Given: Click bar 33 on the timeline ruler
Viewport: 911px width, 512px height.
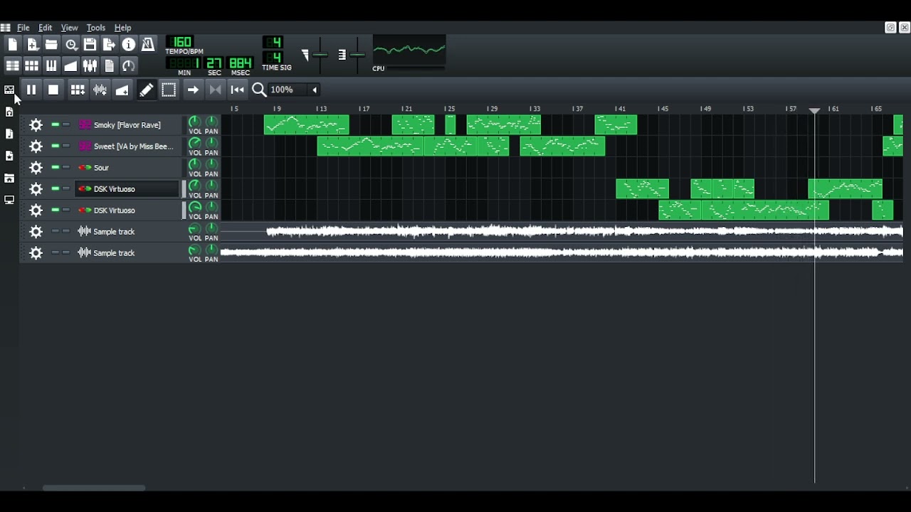Looking at the screenshot, I should point(535,109).
